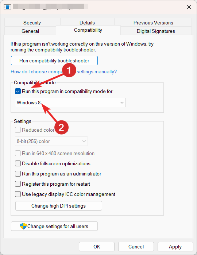Open the How do I choose compatibility settings link
The height and width of the screenshot is (255, 197).
click(x=64, y=72)
